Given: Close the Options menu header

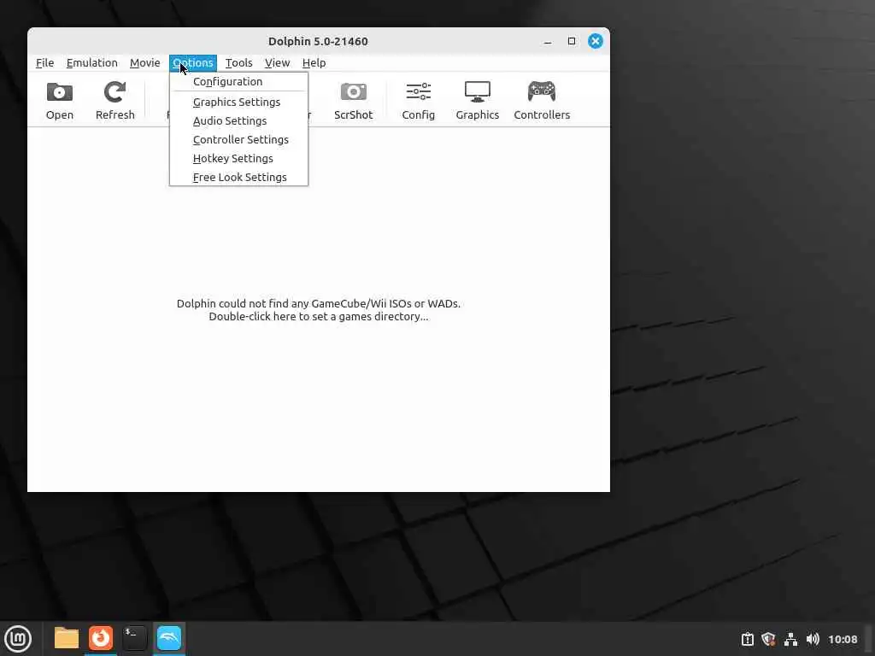Looking at the screenshot, I should [192, 62].
